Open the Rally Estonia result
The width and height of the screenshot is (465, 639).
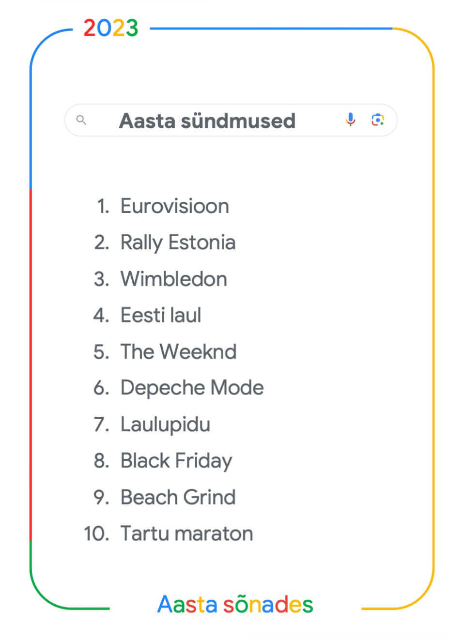click(x=178, y=243)
